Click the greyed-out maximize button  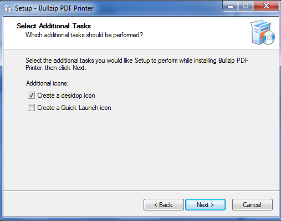click(x=246, y=6)
